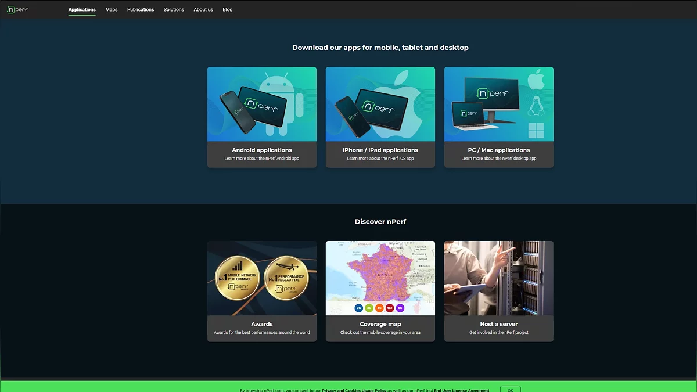Click the nPerf logo in header
697x392 pixels.
17,10
